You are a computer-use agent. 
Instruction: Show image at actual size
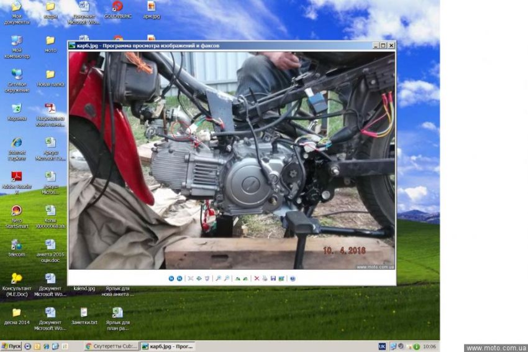coord(199,279)
